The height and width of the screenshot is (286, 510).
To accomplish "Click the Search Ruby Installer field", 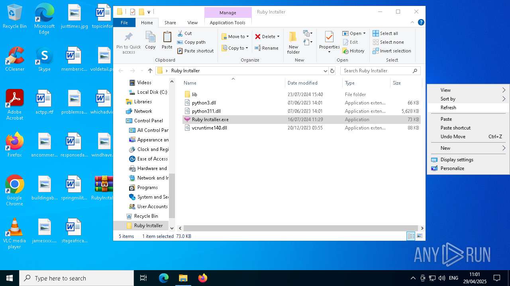I will 381,71.
